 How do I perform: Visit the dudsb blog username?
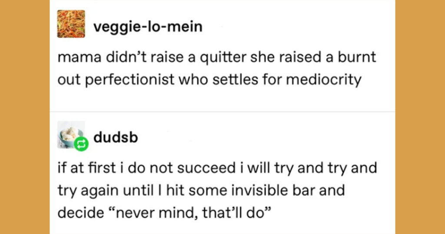[116, 137]
